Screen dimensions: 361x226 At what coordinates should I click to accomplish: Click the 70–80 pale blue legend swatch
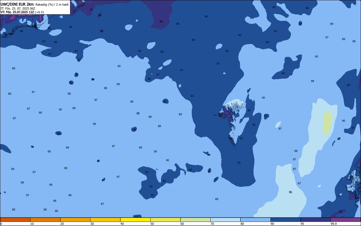225,220
